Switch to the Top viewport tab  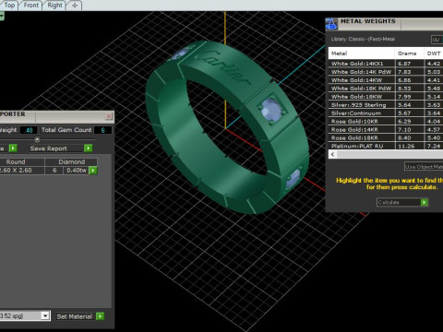click(x=9, y=5)
